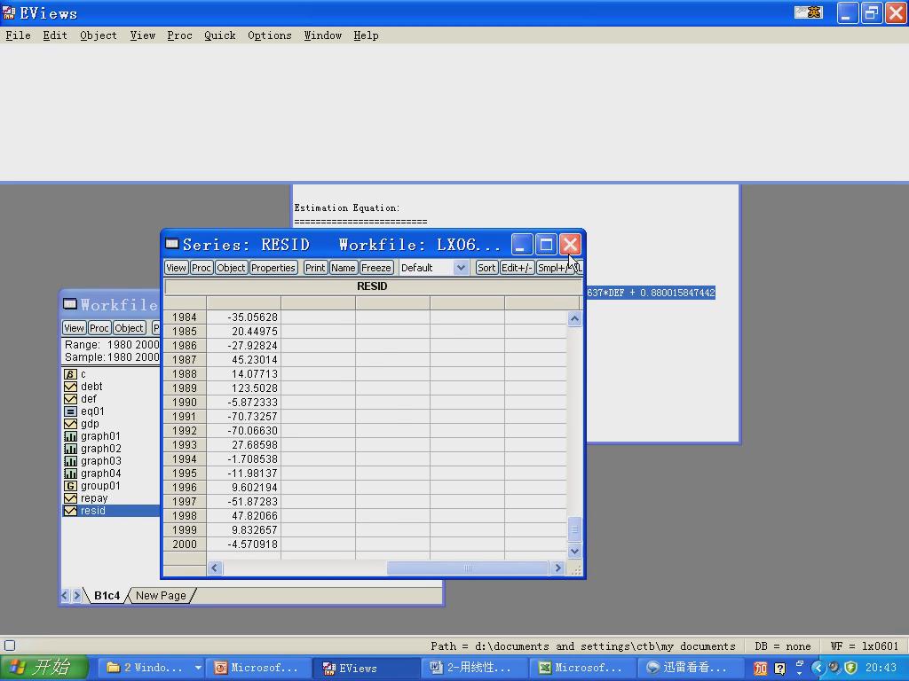The height and width of the screenshot is (681, 909).
Task: Open the Window menu
Action: coord(323,35)
